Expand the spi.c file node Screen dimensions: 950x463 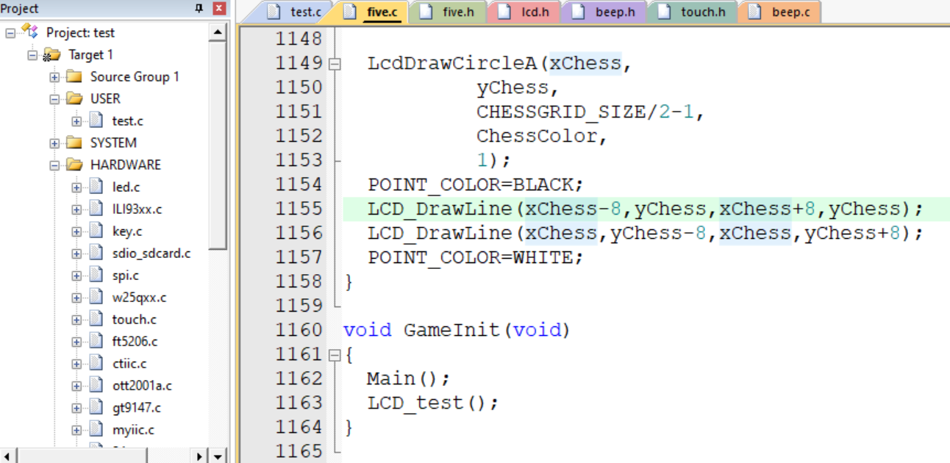point(76,276)
